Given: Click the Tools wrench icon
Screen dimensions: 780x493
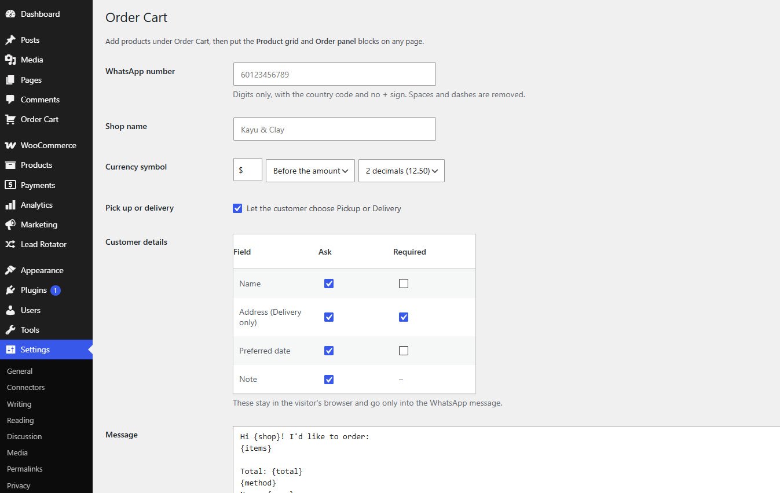Looking at the screenshot, I should click(x=10, y=330).
